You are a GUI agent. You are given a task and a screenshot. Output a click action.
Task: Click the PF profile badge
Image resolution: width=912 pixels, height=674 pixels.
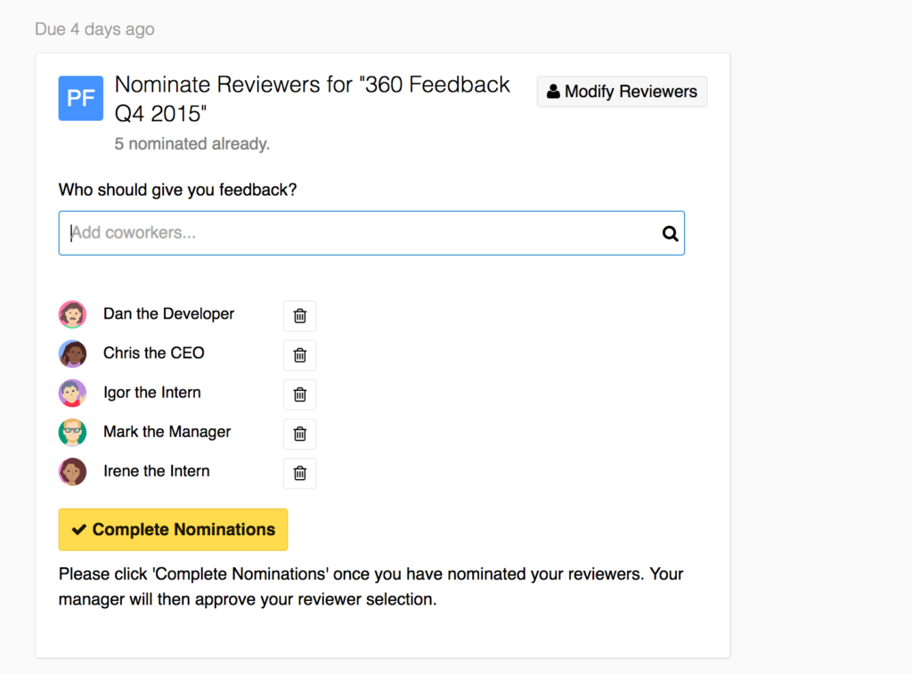click(x=81, y=98)
